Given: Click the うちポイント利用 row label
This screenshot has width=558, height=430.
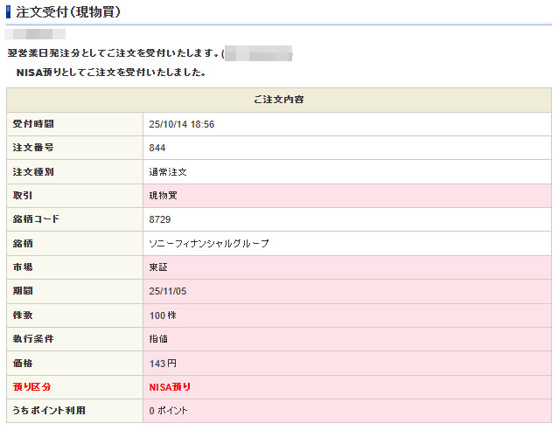Looking at the screenshot, I should pyautogui.click(x=49, y=410).
